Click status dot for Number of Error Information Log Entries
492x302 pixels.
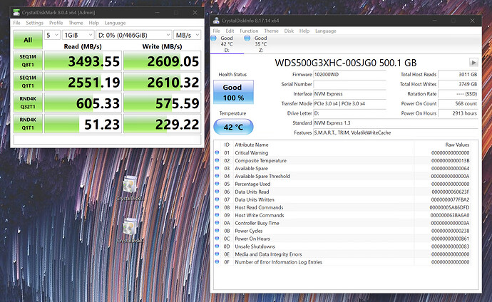pos(217,262)
